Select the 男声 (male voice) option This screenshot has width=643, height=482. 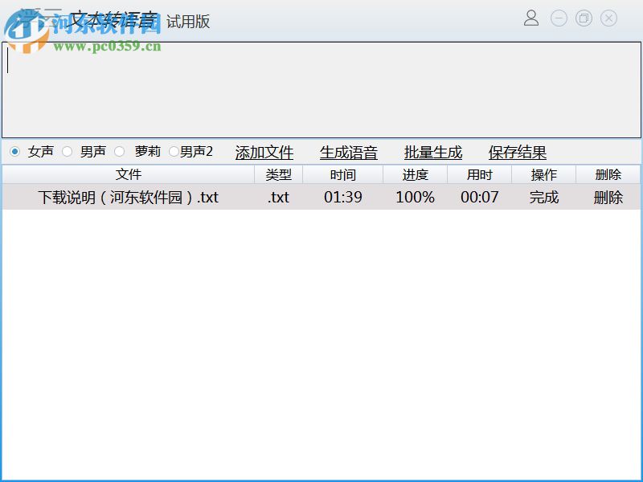pos(68,151)
